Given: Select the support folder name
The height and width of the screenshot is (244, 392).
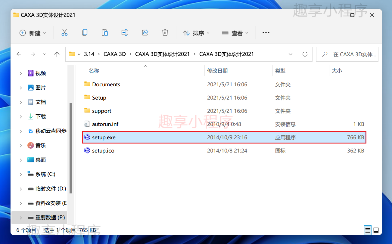Looking at the screenshot, I should tap(102, 111).
